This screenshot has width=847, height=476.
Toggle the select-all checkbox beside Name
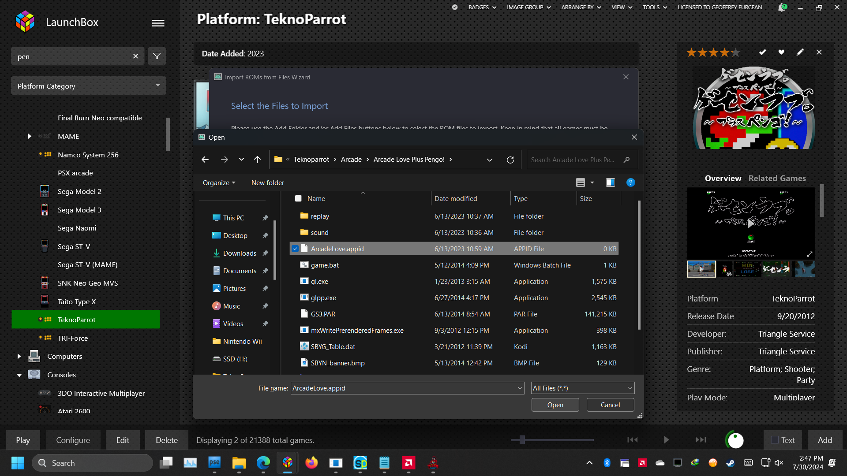[x=298, y=198]
